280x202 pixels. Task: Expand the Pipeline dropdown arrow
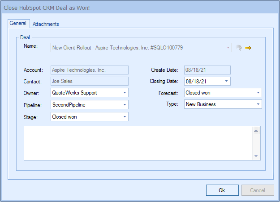coord(124,104)
